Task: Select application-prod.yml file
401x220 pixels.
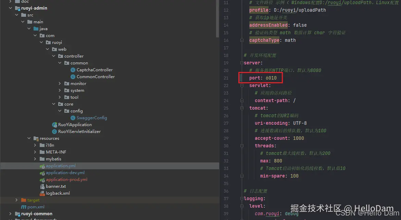Action: [x=67, y=180]
